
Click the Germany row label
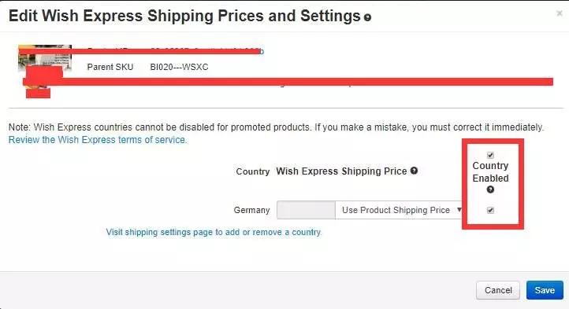pos(252,210)
